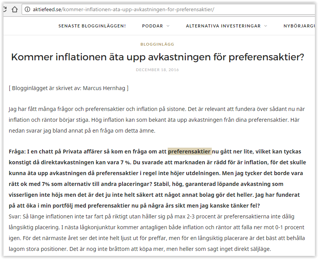Click the bold paragraph starting with Fråga
The image size is (318, 259).
pos(155,173)
